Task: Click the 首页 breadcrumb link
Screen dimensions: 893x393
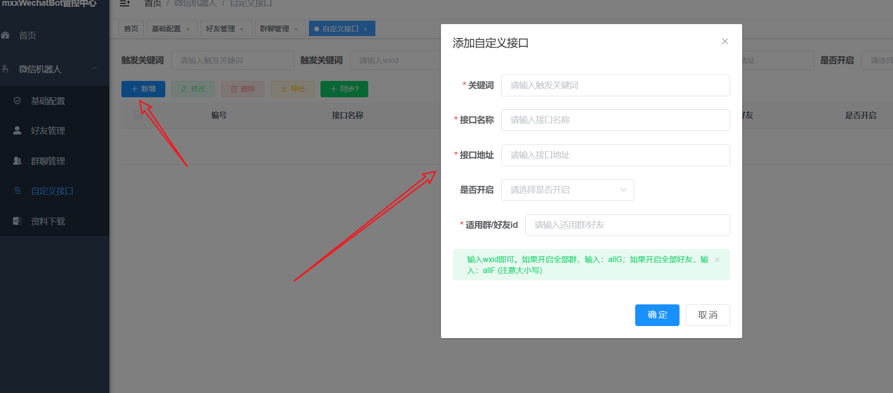Action: [x=153, y=3]
